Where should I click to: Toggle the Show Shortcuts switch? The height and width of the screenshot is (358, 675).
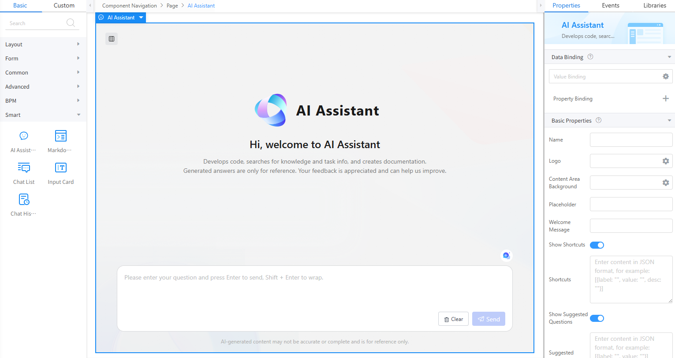[x=597, y=245]
